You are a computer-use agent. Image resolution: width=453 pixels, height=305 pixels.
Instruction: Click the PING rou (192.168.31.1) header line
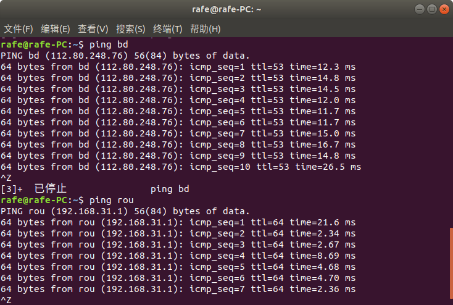[123, 211]
